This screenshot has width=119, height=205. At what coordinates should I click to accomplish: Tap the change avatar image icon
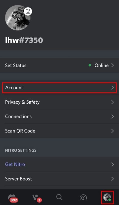click(28, 12)
